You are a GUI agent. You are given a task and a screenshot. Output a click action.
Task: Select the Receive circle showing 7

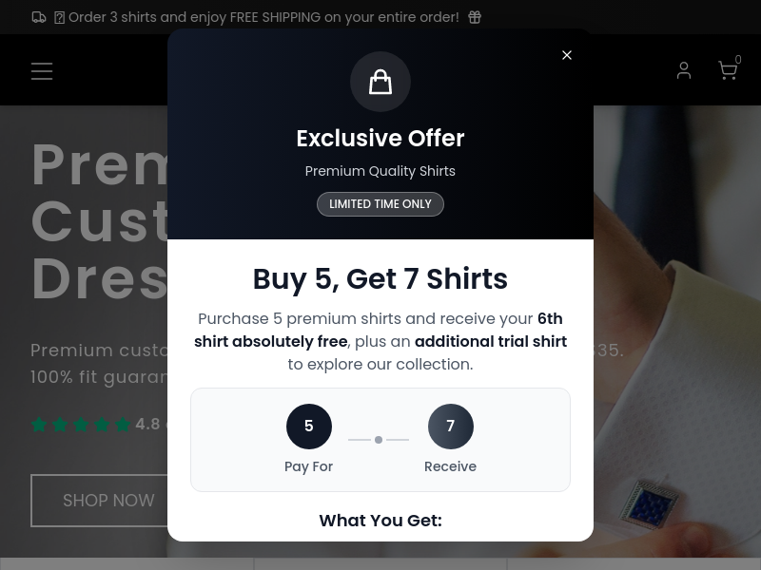(x=450, y=426)
